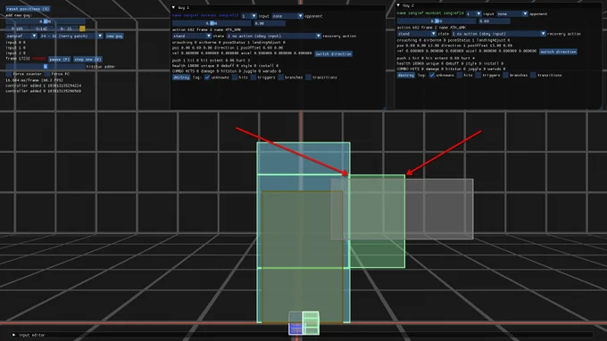Screen dimensions: 607x341
Task: Click Guy 1 position slider
Action: pyautogui.click(x=212, y=23)
